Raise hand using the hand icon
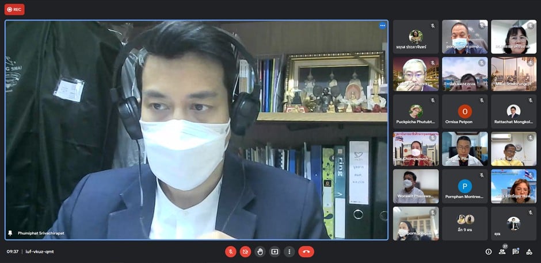541x263 pixels. [260, 252]
